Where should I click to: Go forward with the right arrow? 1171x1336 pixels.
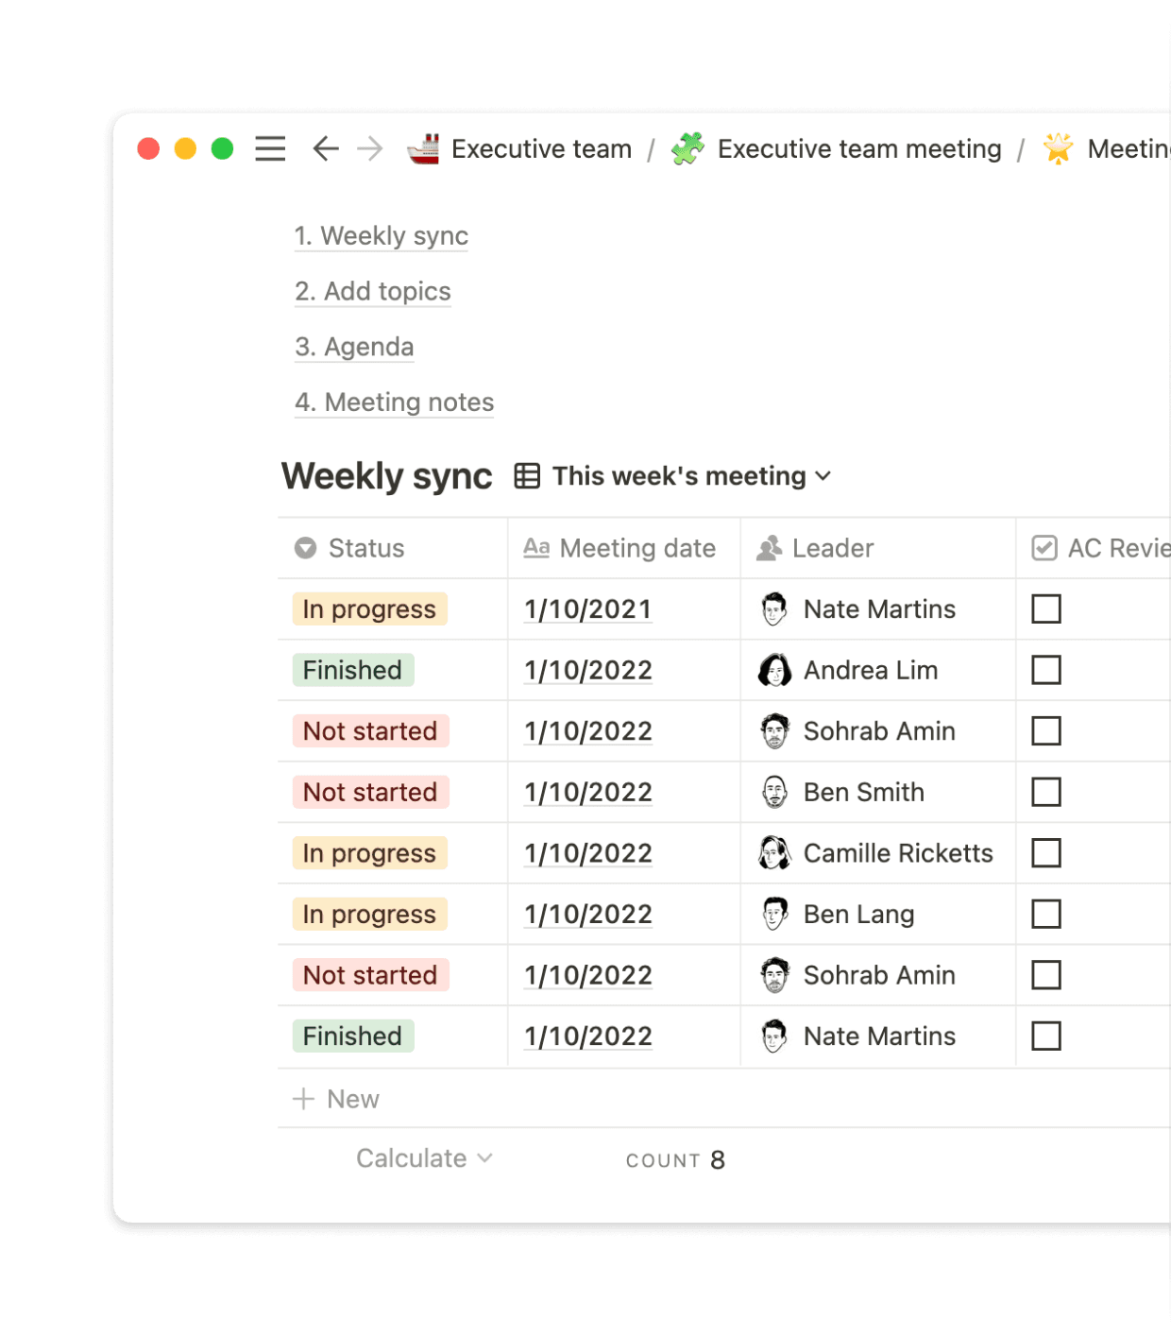click(370, 149)
